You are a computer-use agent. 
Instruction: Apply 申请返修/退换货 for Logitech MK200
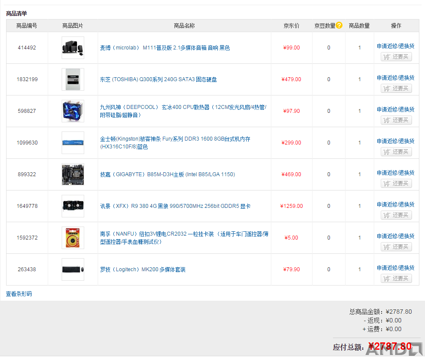[396, 268]
